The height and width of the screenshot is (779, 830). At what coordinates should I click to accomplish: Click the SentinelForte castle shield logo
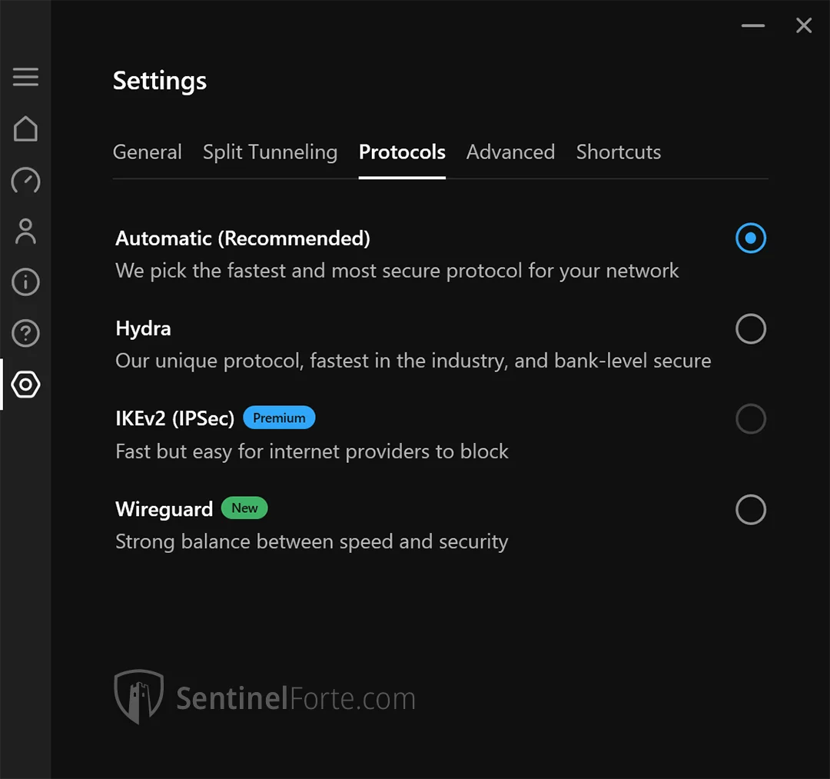coord(139,696)
